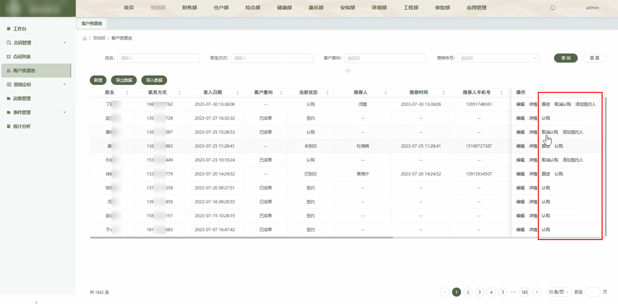This screenshot has width=618, height=304.
Task: Sort by 录入日期 column arrows
Action: coord(238,93)
